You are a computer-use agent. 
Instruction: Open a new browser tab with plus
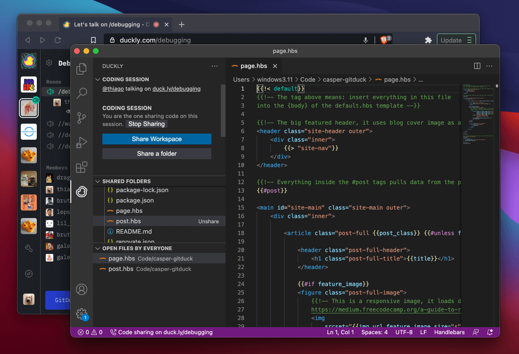pos(181,25)
